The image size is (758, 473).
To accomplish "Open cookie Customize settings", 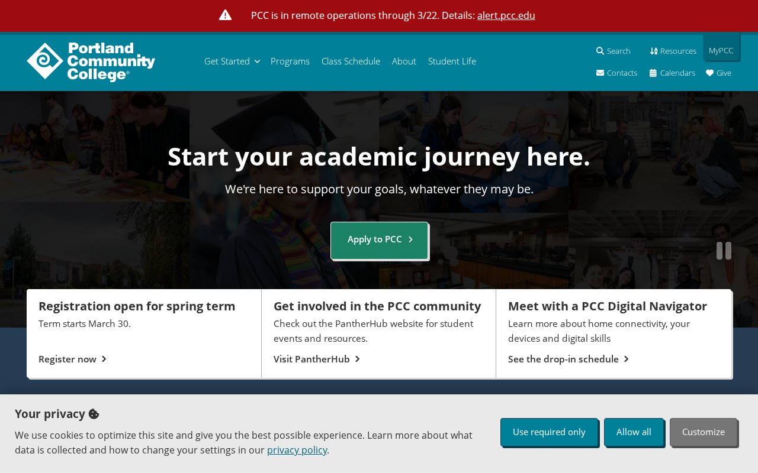I will tap(704, 432).
